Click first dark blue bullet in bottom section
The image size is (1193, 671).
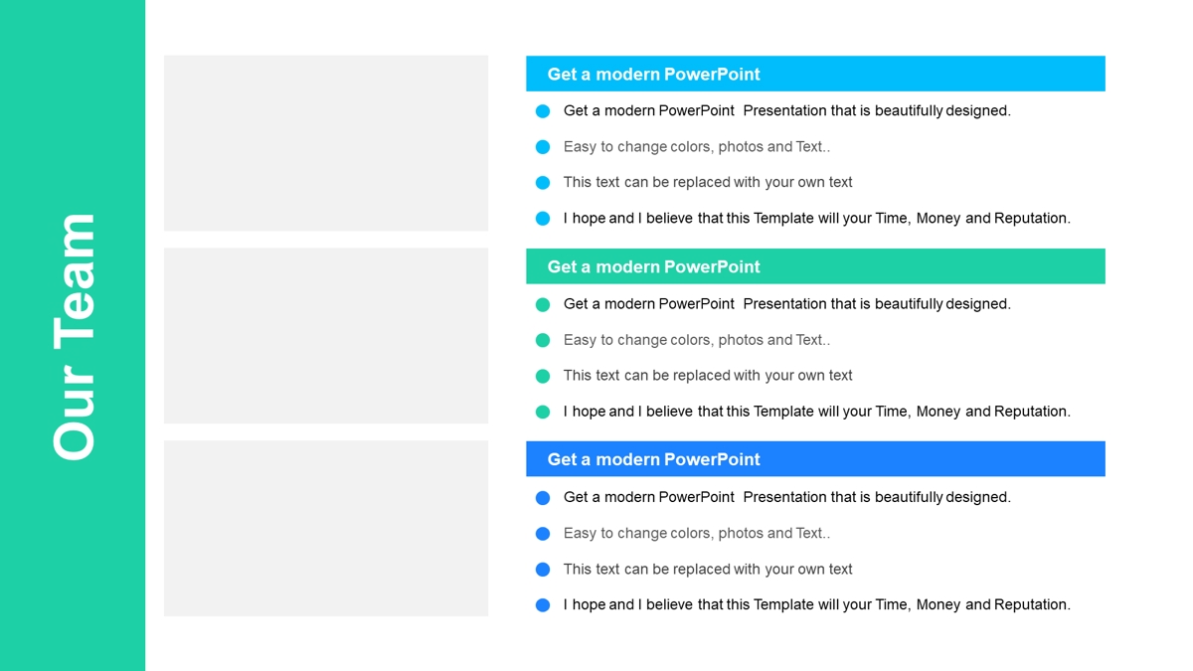(543, 497)
